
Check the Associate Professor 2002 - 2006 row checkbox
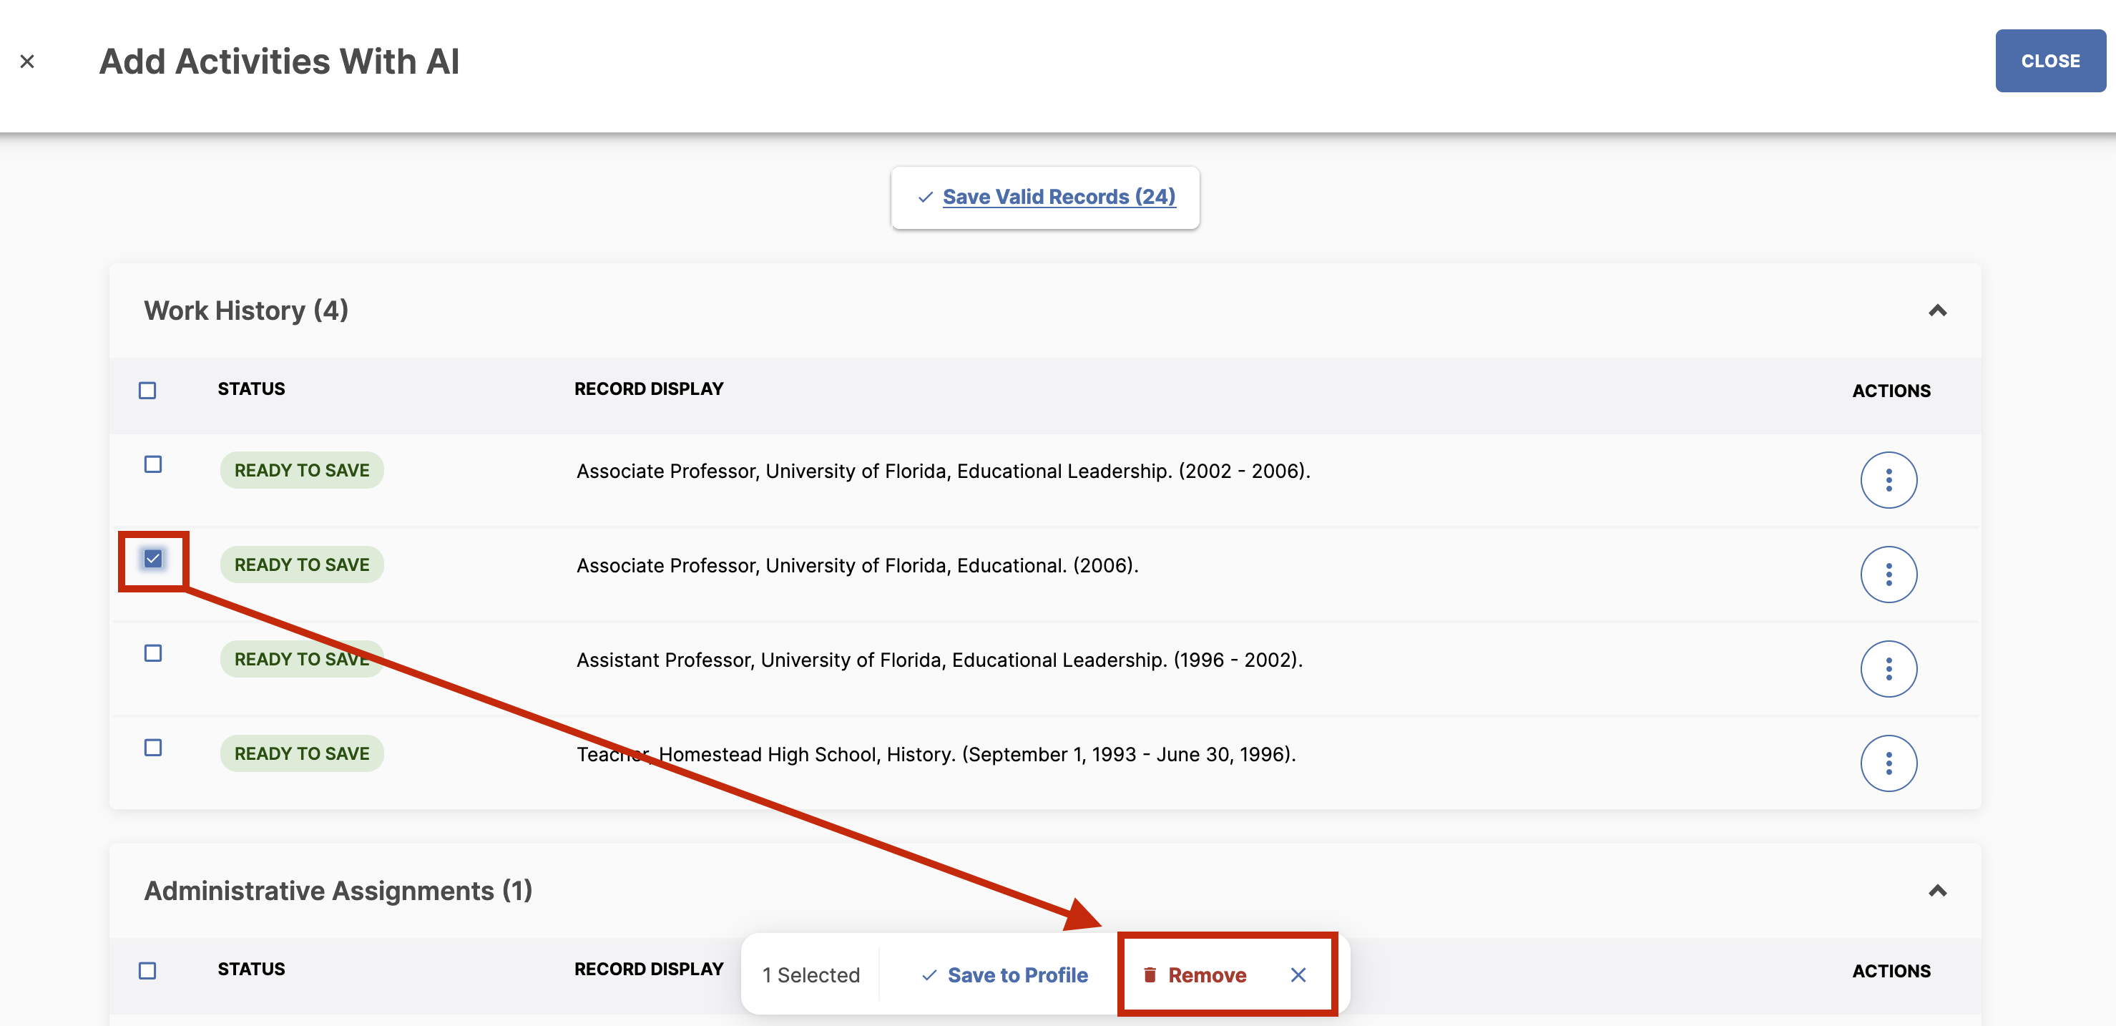[x=153, y=464]
